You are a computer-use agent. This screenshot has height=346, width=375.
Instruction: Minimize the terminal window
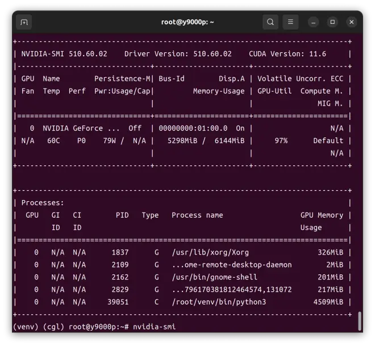(x=313, y=22)
